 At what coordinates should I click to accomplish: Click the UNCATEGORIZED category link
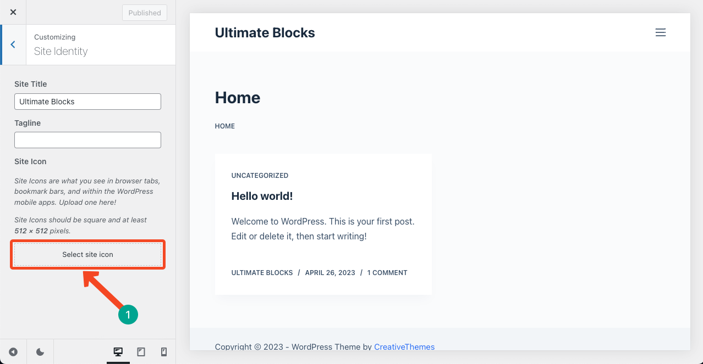point(260,176)
